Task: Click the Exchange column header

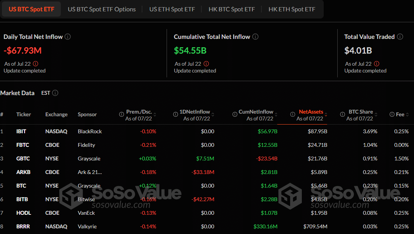Action: [x=56, y=114]
